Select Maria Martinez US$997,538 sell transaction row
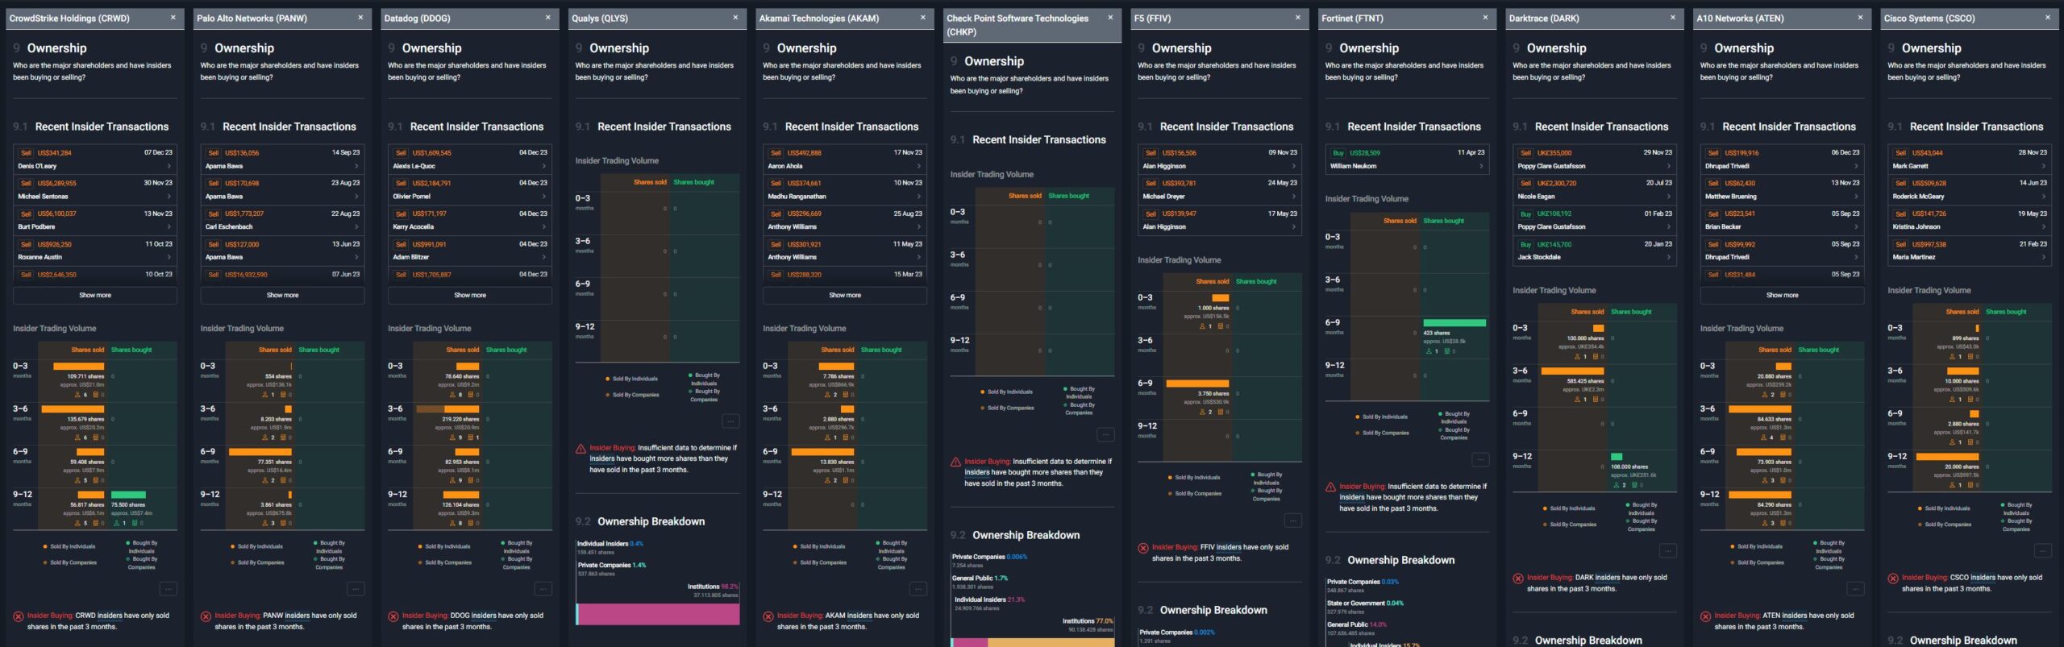The image size is (2064, 647). click(1970, 251)
